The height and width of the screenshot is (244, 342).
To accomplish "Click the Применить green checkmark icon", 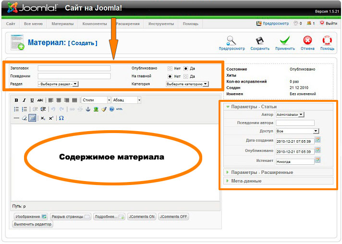I will 285,41.
